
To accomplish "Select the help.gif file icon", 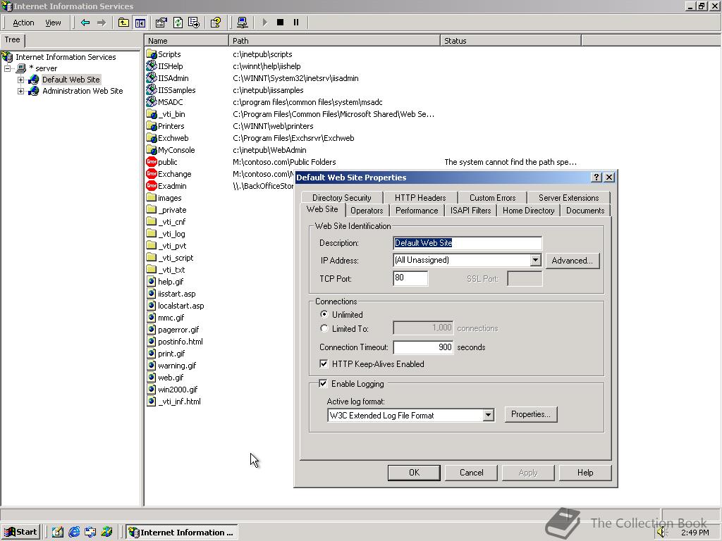I will [x=152, y=282].
